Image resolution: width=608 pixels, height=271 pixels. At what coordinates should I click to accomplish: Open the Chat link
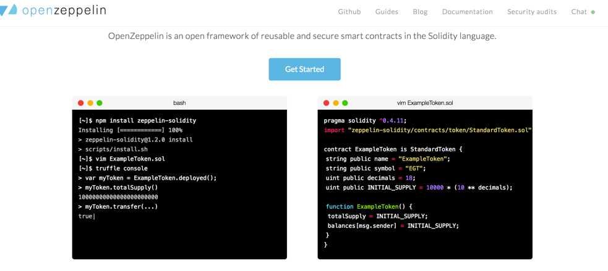[579, 12]
